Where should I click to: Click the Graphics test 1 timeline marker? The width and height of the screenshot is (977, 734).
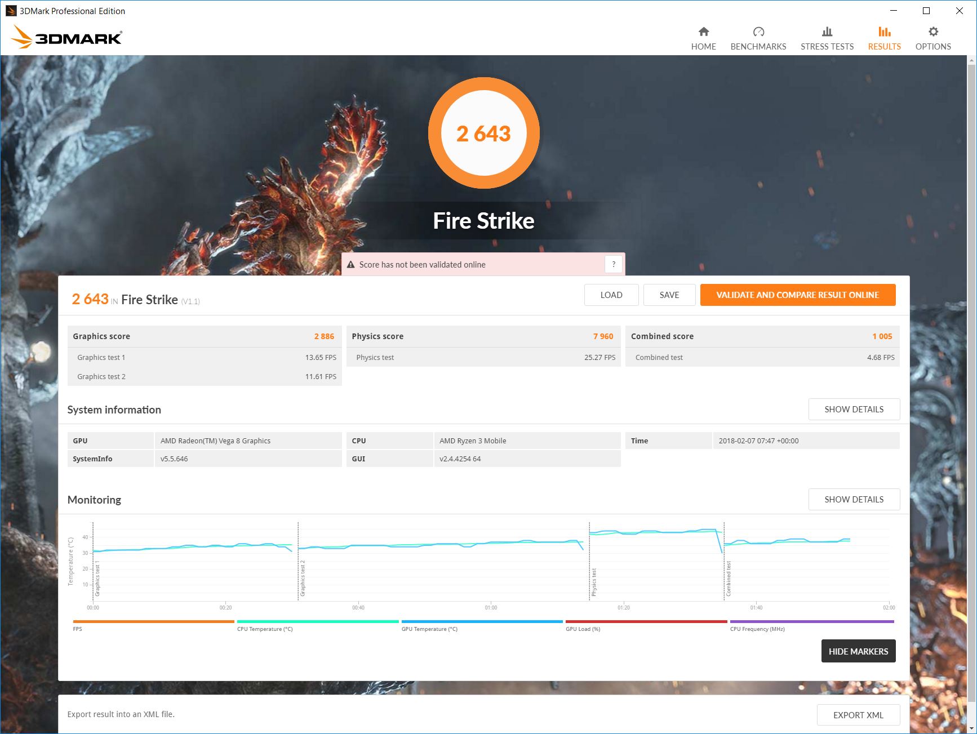pyautogui.click(x=97, y=579)
